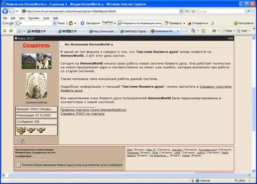Open user DungeonLord profile link
Viewport: 257px width, 184px height.
(x=208, y=149)
